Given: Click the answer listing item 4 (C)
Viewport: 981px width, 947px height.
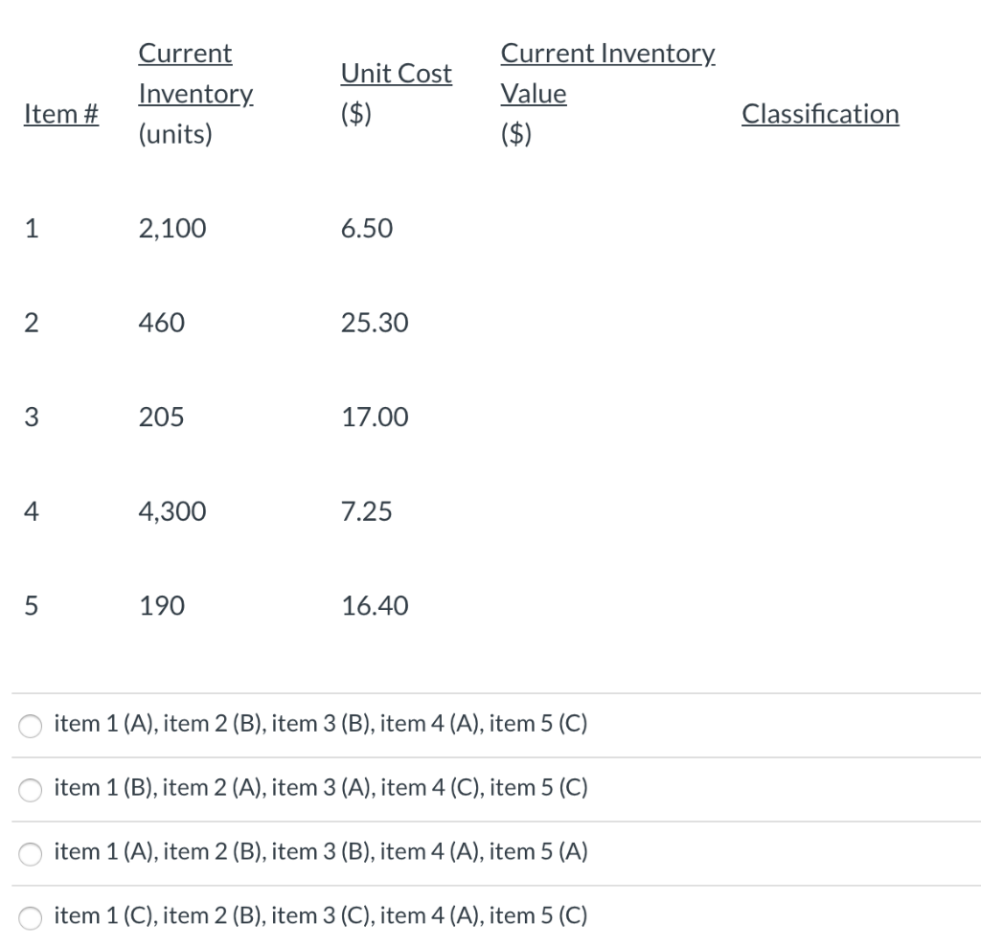Looking at the screenshot, I should tap(321, 787).
